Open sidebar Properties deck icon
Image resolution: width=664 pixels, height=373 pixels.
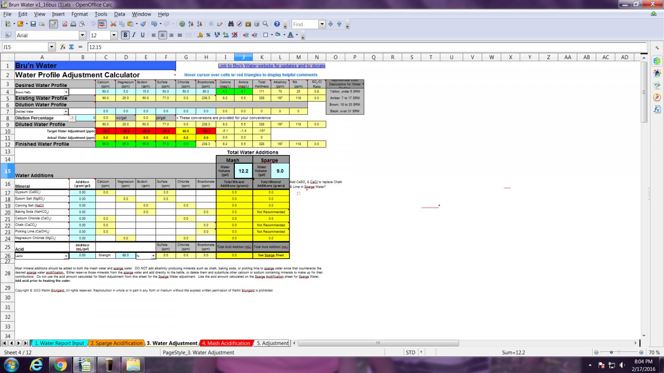tap(657, 61)
